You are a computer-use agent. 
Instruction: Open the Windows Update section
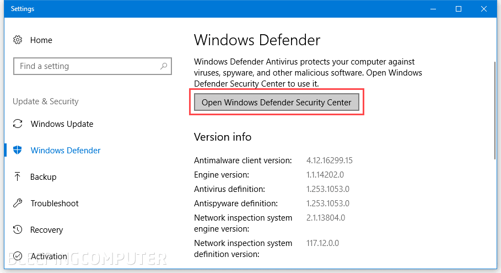[62, 124]
